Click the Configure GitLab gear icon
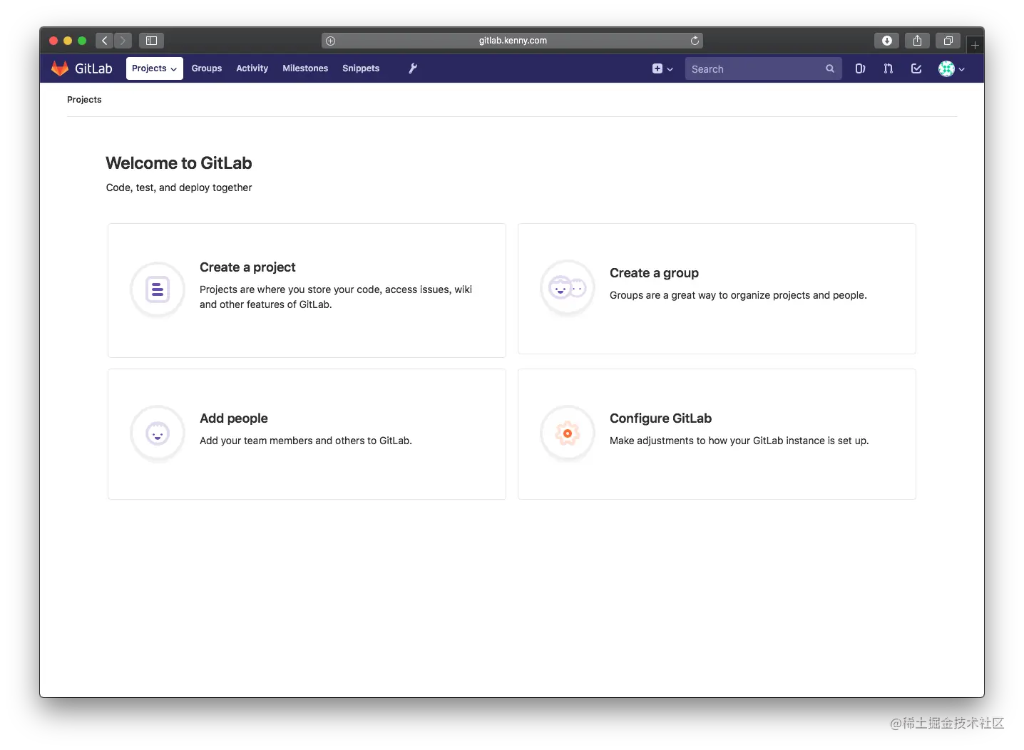1024x750 pixels. click(568, 433)
